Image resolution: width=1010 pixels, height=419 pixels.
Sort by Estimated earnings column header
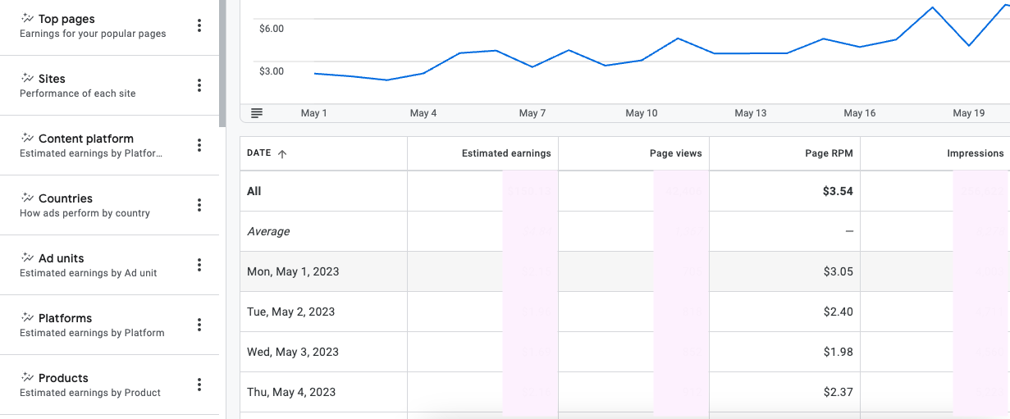pyautogui.click(x=506, y=153)
